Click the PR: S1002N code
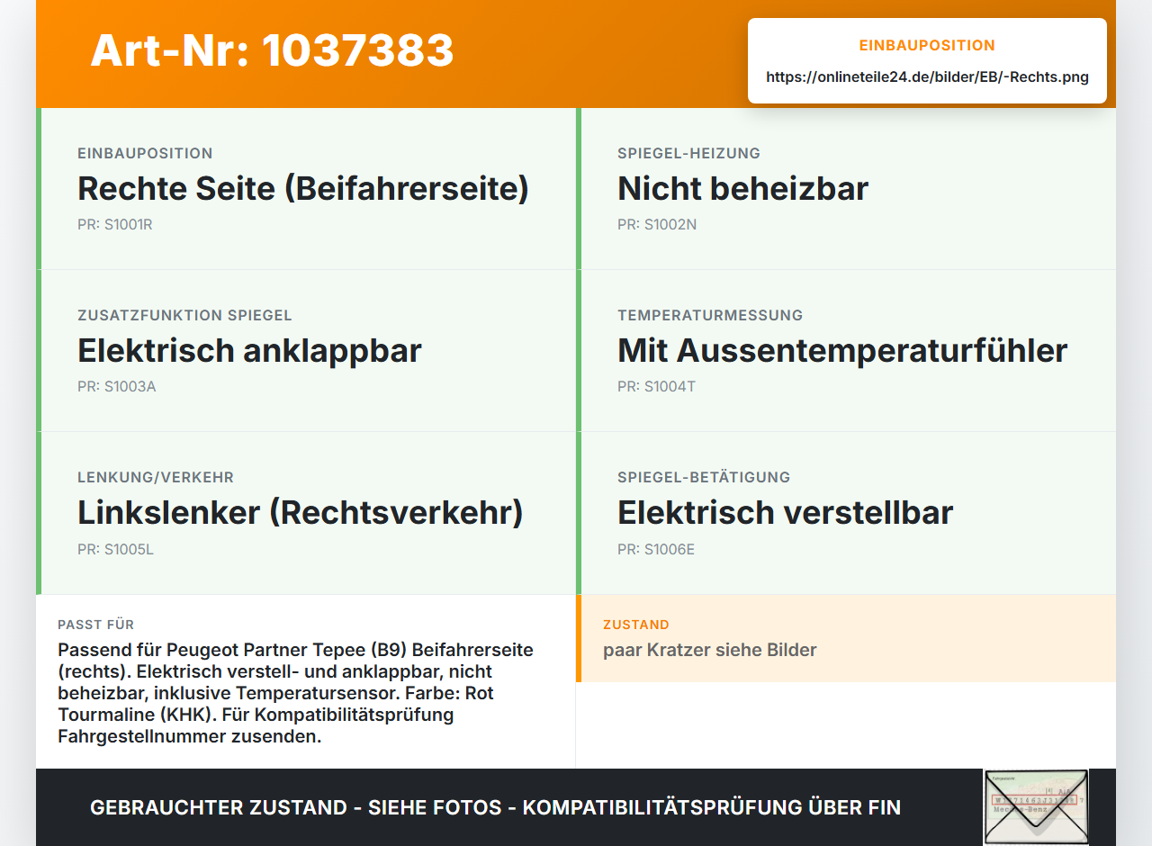The height and width of the screenshot is (846, 1152). pos(657,224)
